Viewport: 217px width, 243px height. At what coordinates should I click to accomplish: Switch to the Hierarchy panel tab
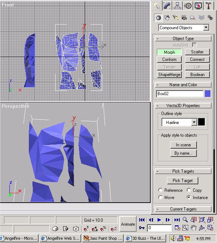(177, 5)
